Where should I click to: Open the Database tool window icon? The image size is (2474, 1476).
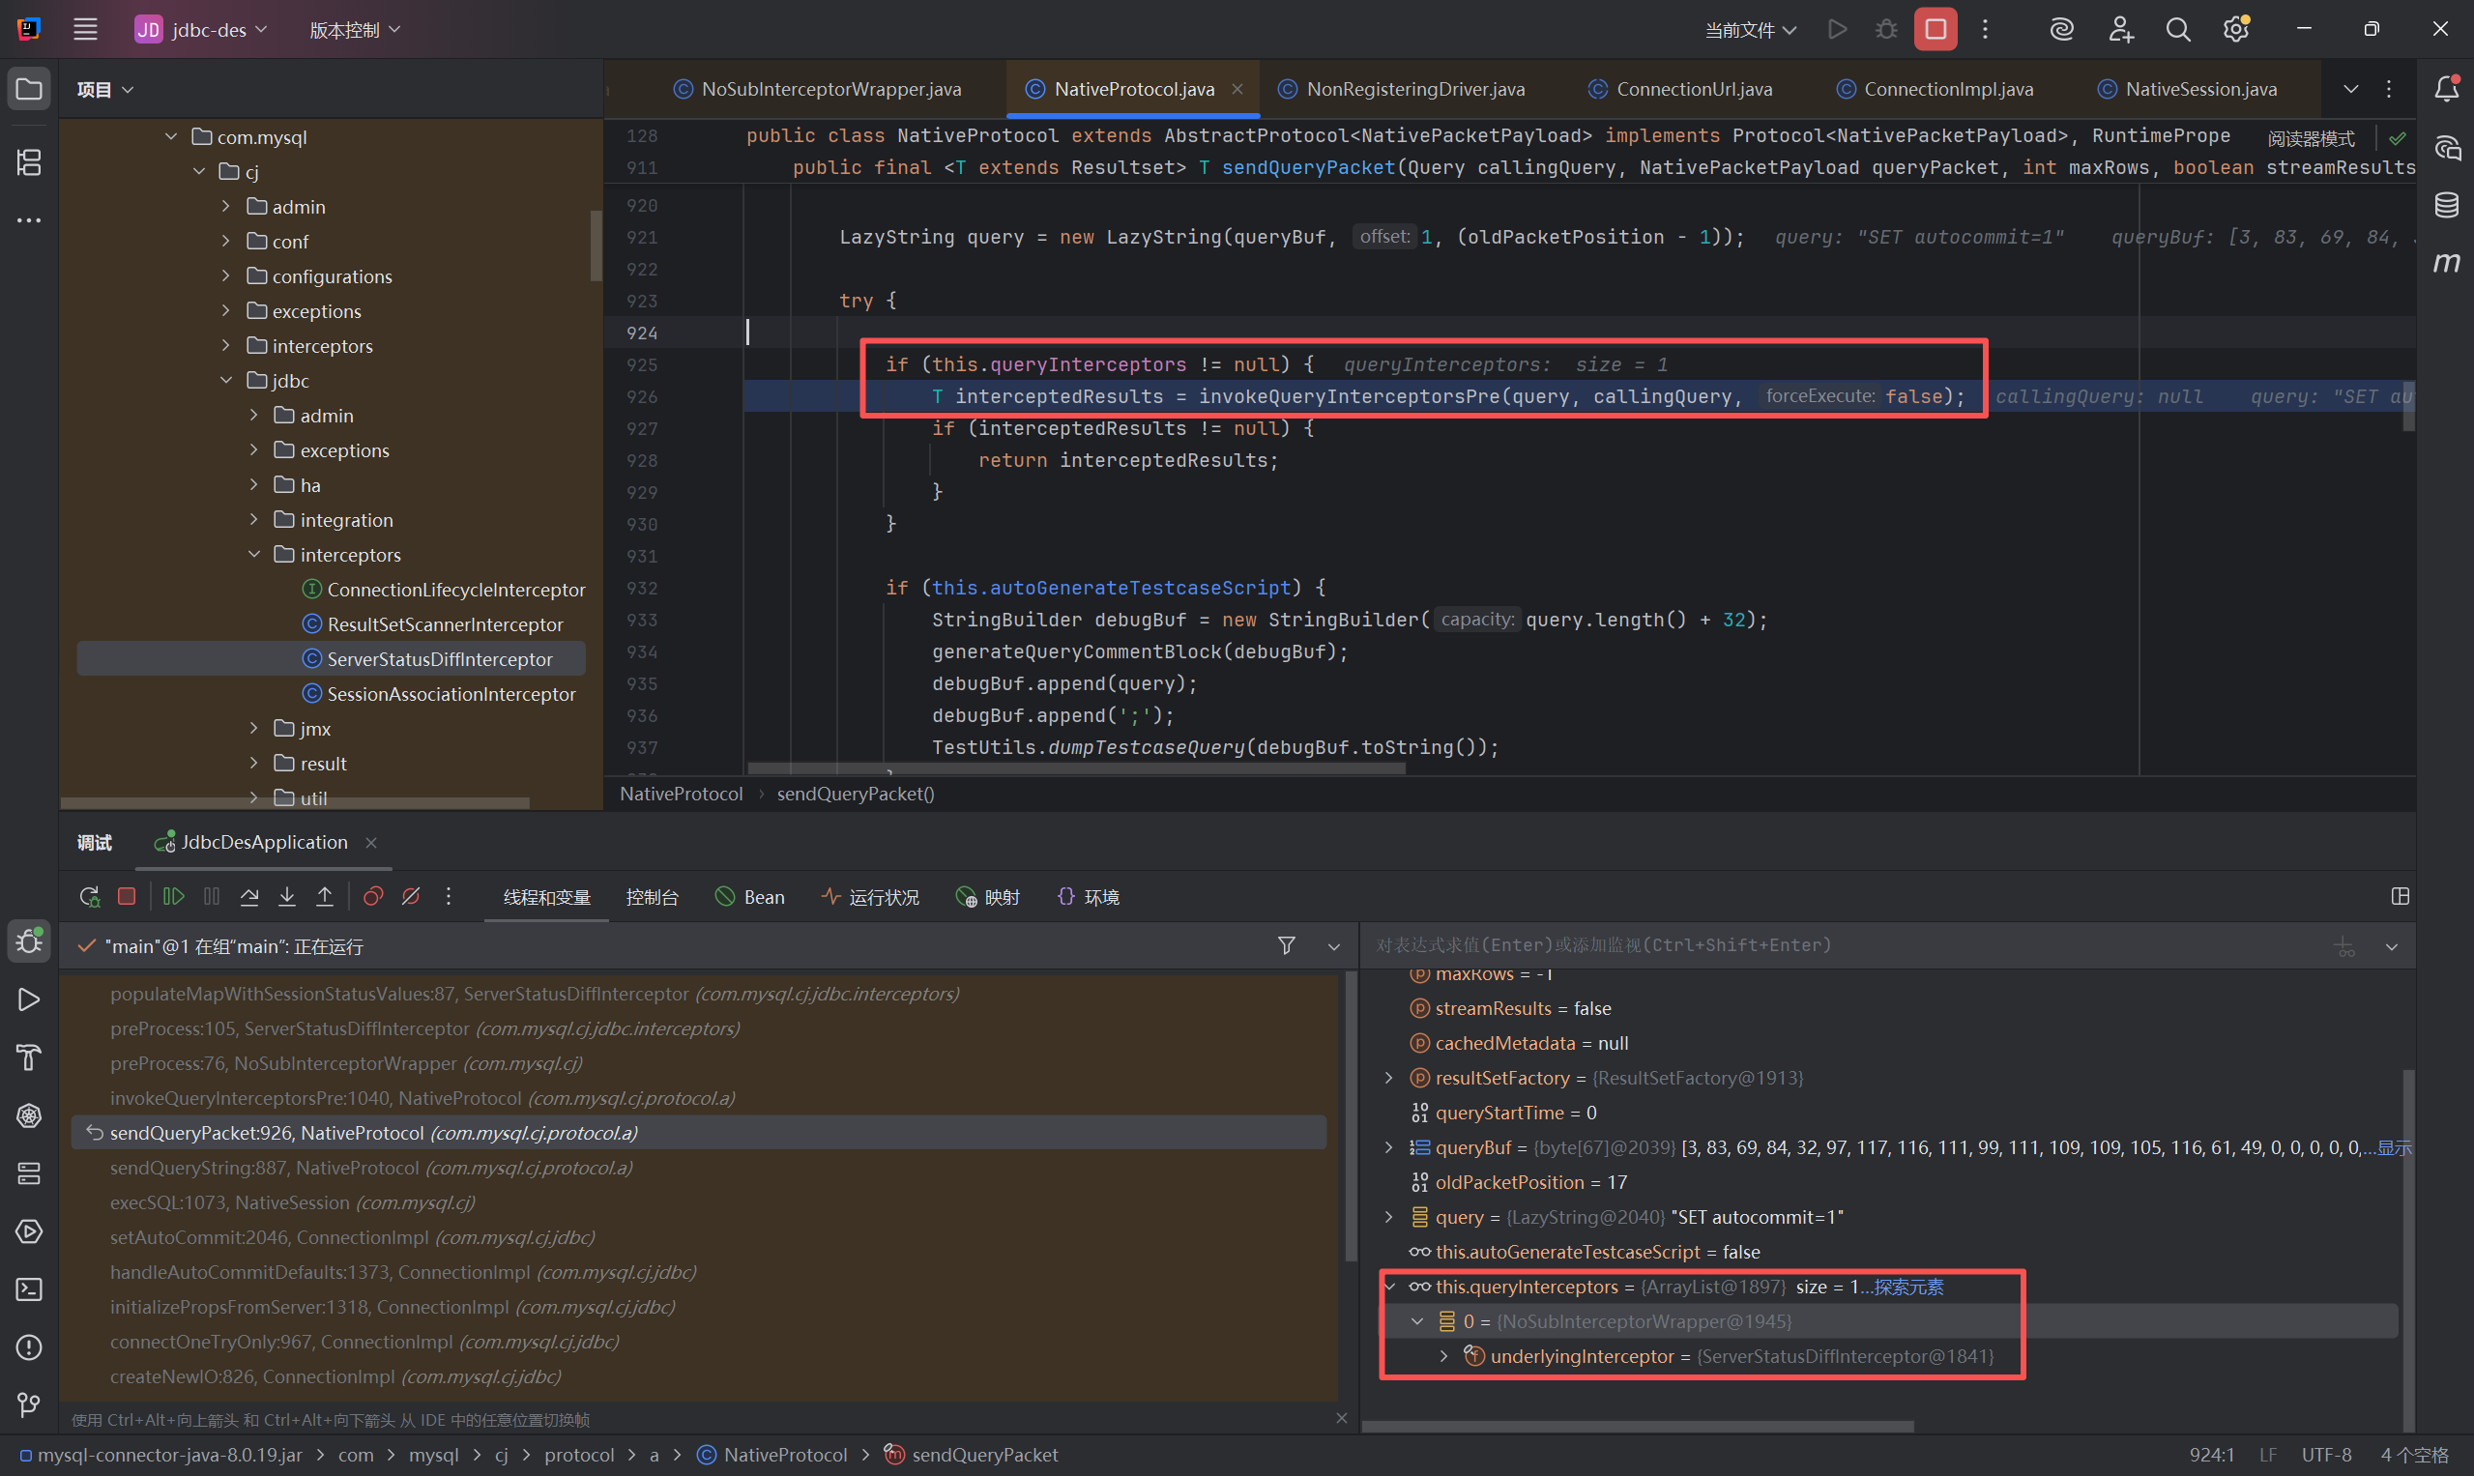pos(2446,206)
